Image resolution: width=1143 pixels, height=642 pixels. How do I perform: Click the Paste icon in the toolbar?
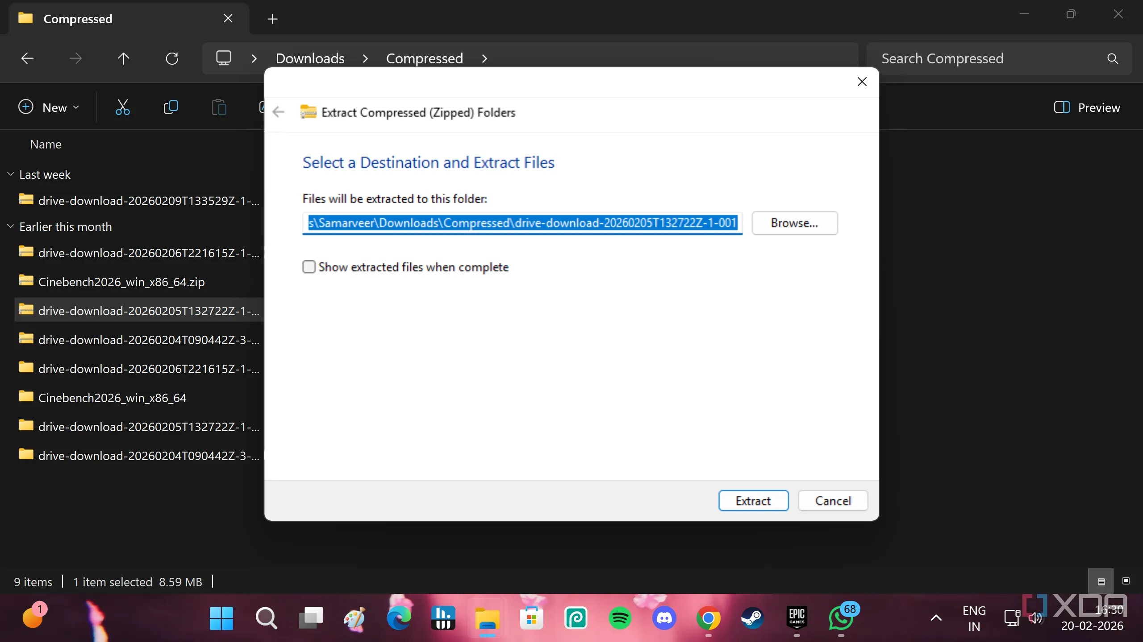click(218, 107)
